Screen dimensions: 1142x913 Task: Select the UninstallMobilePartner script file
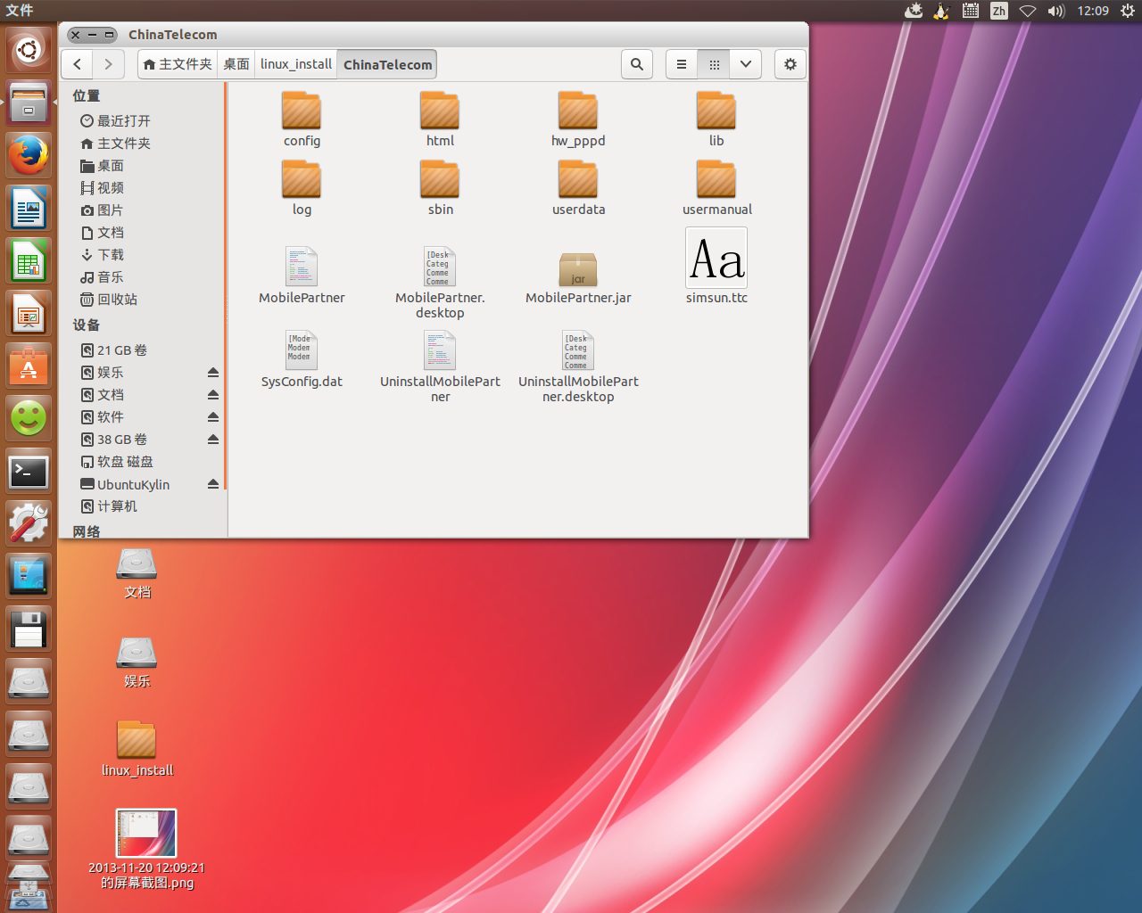pos(440,366)
